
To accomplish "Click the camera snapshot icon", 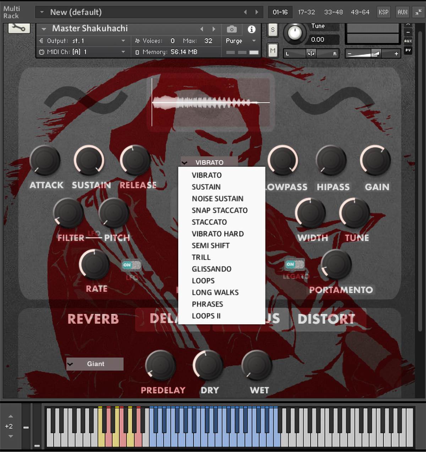I will coord(232,29).
